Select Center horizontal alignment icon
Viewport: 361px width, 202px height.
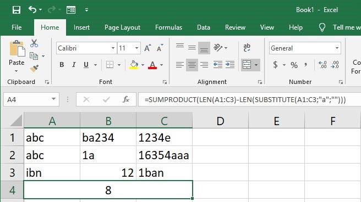tap(192, 65)
